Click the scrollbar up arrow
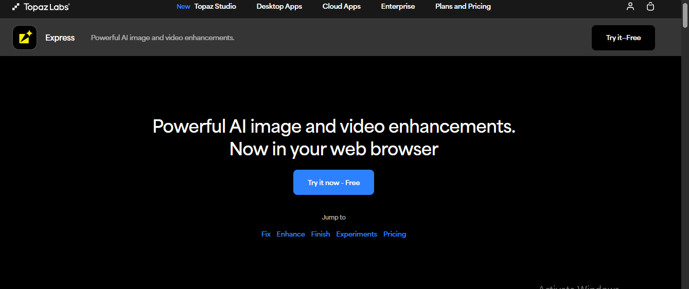 [685, 2]
